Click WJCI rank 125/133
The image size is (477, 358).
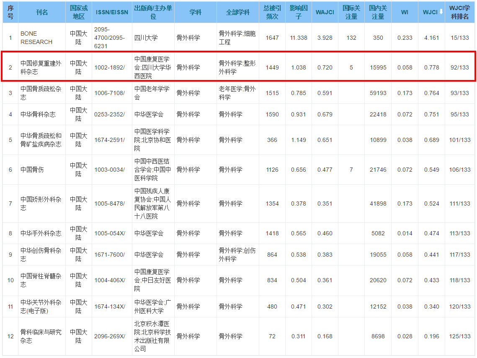point(460,336)
